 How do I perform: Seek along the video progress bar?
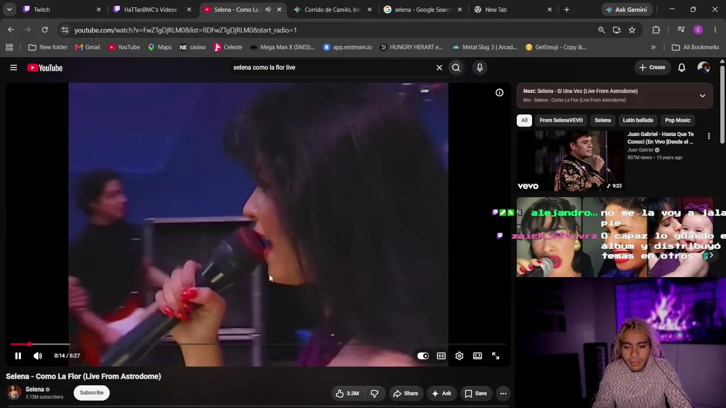tap(258, 344)
